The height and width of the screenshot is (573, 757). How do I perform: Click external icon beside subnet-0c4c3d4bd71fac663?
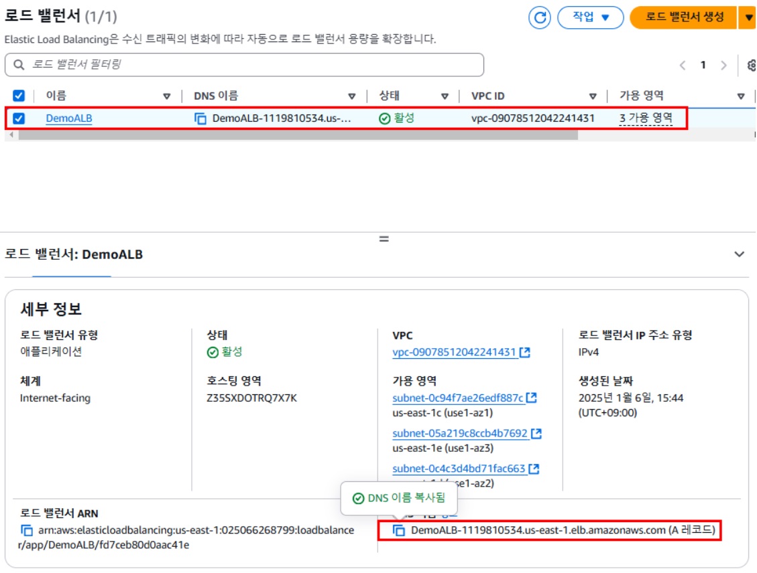pyautogui.click(x=534, y=469)
